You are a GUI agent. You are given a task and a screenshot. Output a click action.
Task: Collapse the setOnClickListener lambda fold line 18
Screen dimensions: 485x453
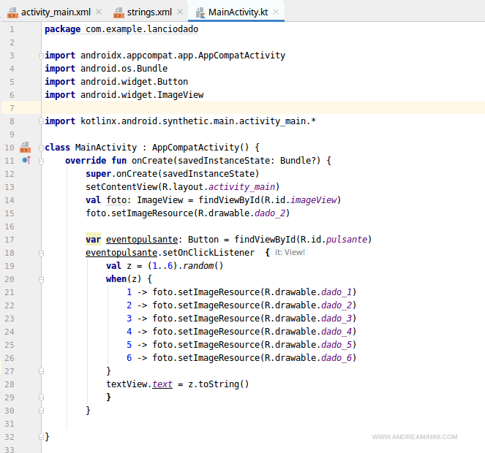tap(41, 254)
